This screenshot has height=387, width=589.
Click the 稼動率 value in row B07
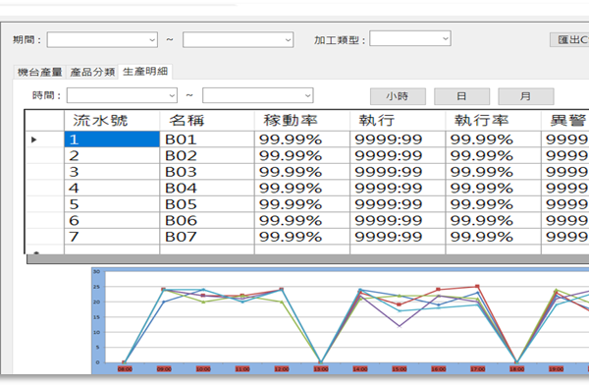(x=302, y=237)
